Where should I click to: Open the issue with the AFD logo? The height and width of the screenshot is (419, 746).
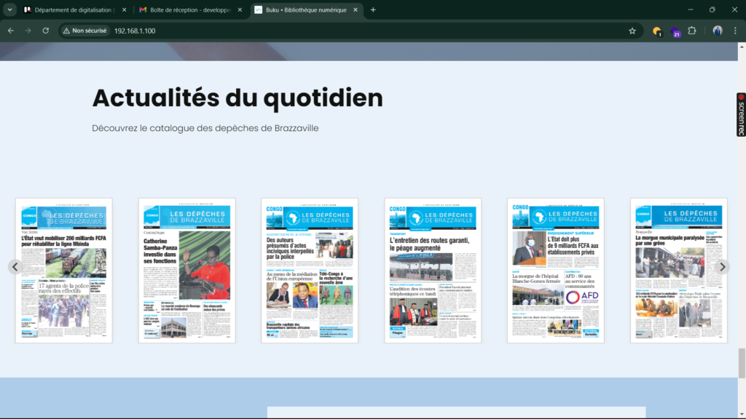coord(556,271)
